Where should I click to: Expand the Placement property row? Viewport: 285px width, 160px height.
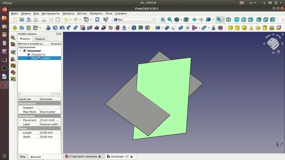(20, 120)
